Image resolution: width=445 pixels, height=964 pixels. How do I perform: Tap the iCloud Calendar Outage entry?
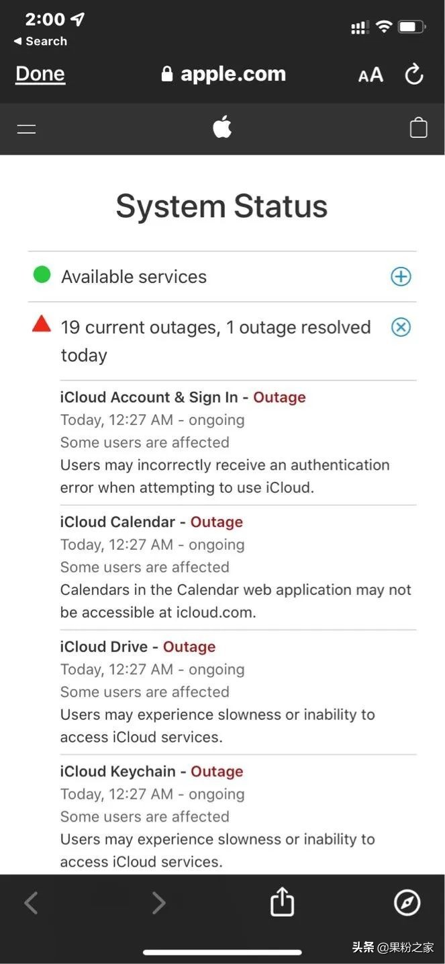coord(151,522)
